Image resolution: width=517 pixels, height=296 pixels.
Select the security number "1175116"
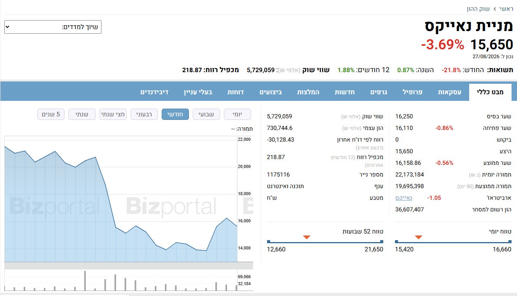[278, 175]
